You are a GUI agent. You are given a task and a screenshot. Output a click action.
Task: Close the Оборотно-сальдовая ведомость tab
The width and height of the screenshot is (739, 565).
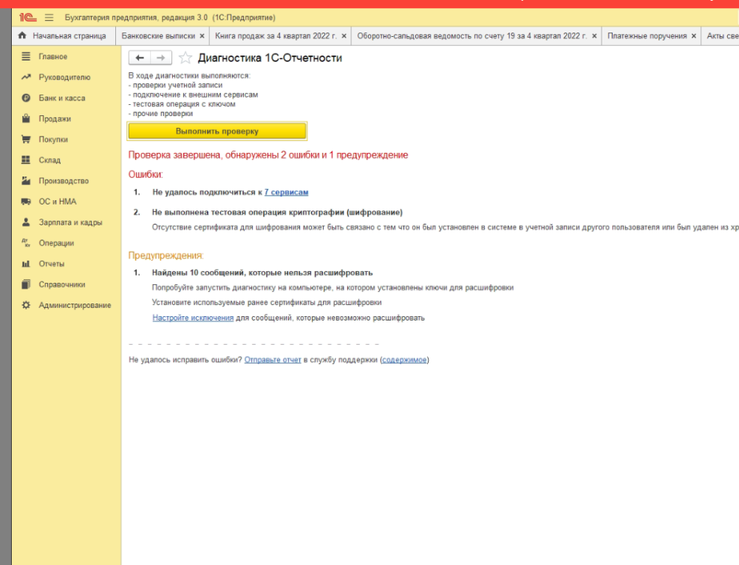(594, 35)
